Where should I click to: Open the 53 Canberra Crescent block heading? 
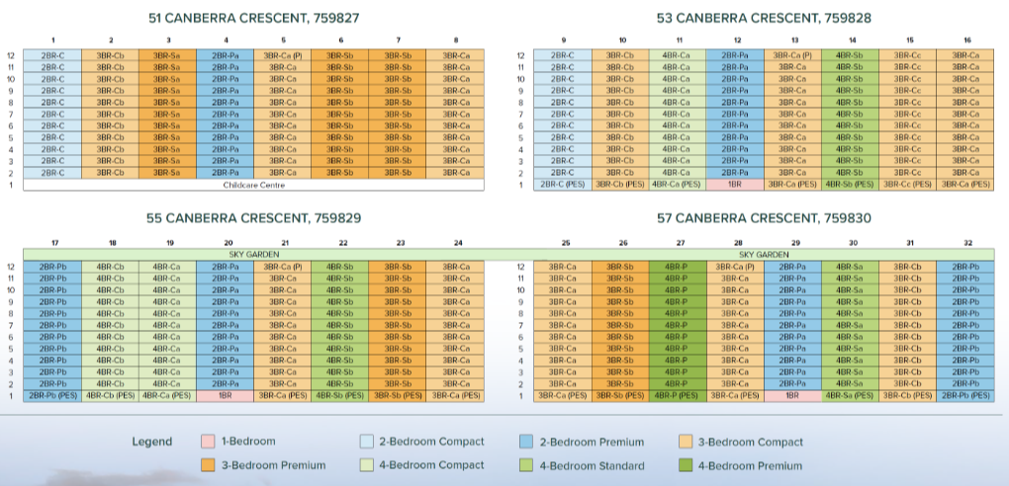tap(760, 18)
